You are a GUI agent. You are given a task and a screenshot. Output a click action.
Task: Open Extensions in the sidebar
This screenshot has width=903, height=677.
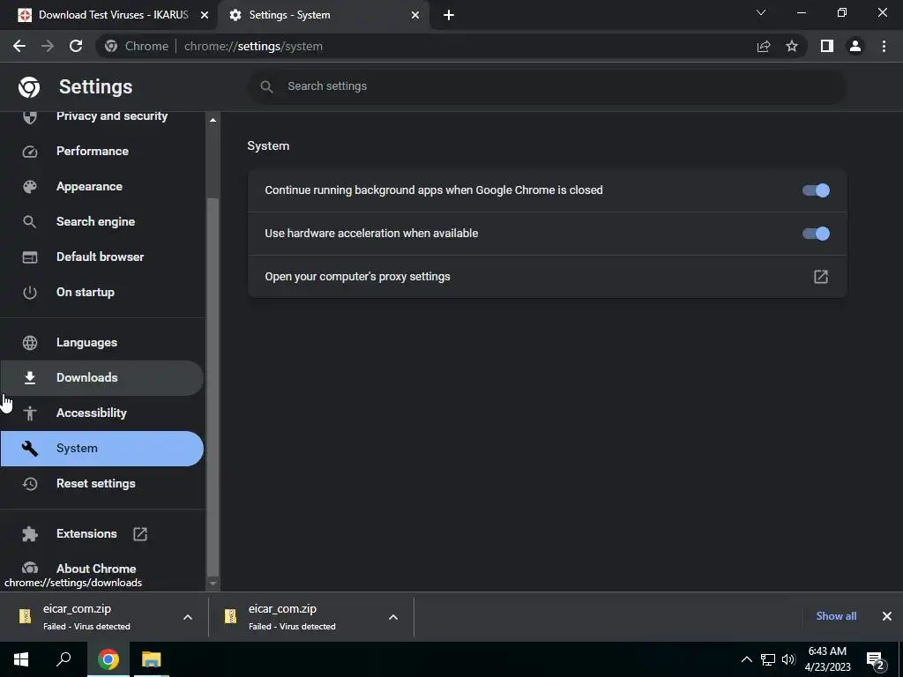102,533
